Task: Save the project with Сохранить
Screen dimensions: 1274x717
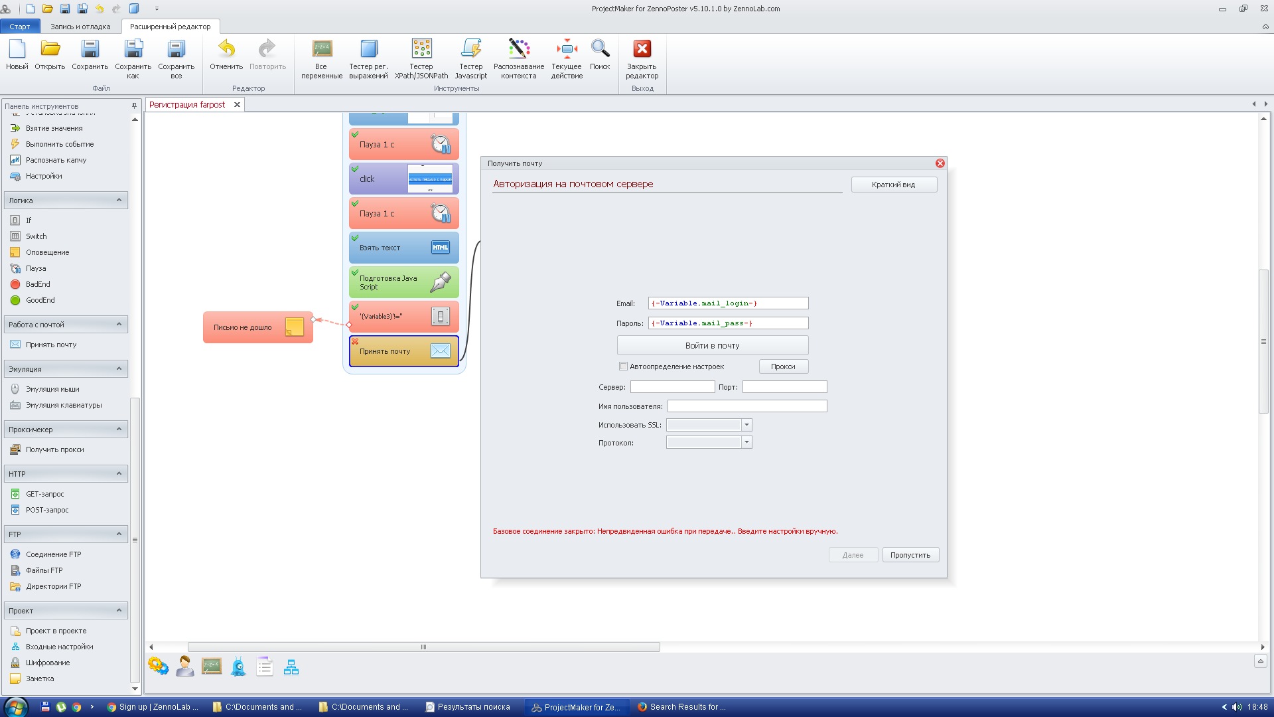Action: pos(90,54)
